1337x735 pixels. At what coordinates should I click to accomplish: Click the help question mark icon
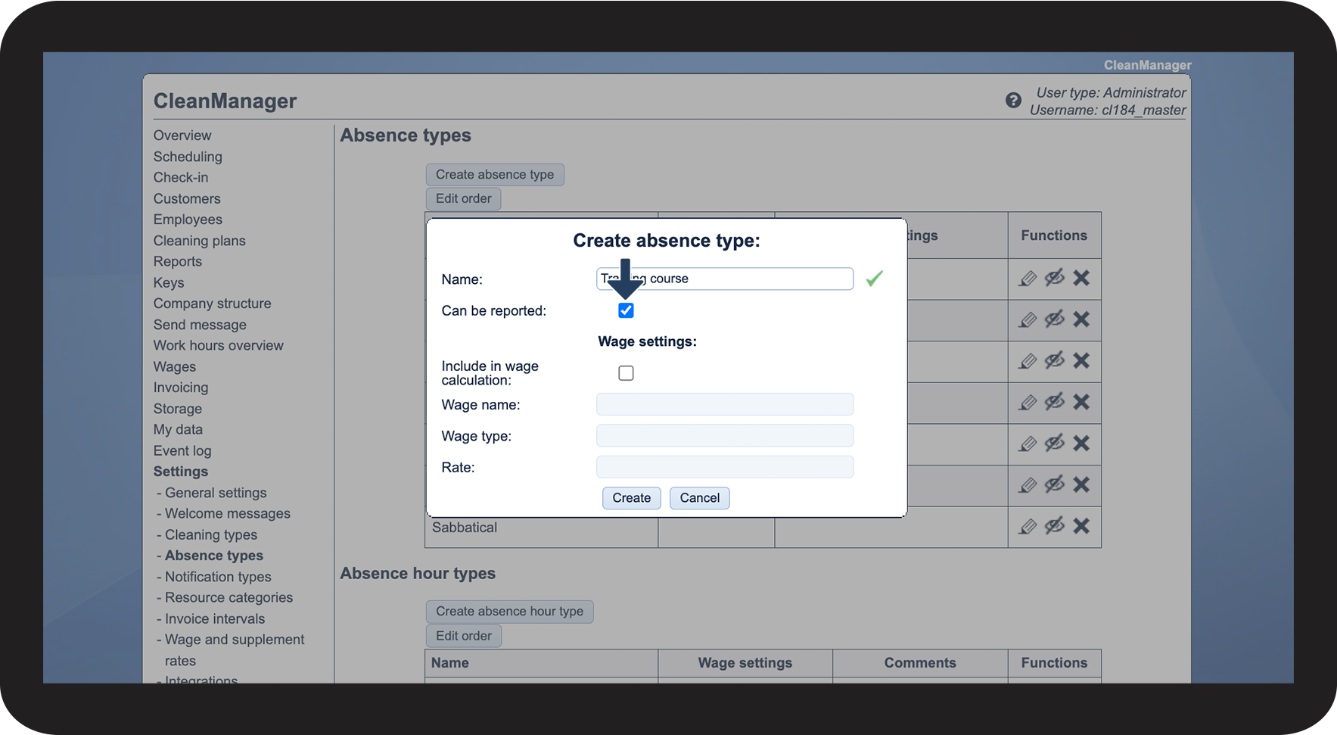[x=1013, y=100]
